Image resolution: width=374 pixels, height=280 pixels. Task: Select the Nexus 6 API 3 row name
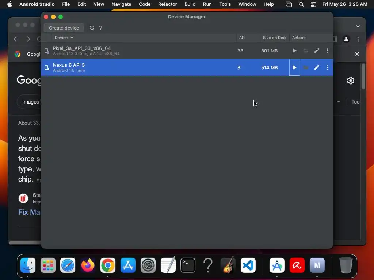[x=69, y=65]
